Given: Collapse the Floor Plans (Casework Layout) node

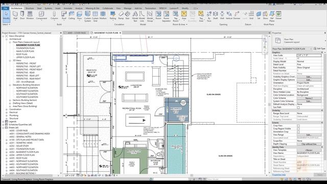Looking at the screenshot, I should [x=10, y=42].
